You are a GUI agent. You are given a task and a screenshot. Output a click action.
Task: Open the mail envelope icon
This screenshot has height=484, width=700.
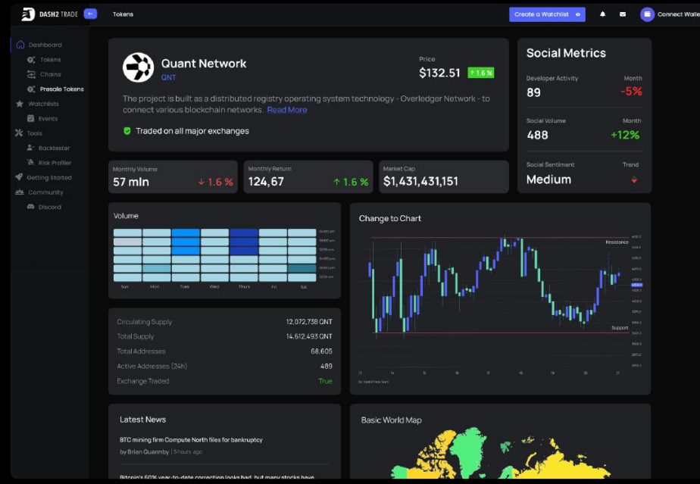coord(622,14)
